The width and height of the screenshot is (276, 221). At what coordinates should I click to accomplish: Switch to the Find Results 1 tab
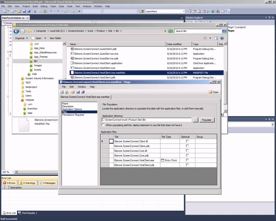click(28, 213)
